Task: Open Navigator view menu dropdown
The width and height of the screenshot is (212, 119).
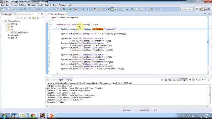Action: tap(43, 18)
